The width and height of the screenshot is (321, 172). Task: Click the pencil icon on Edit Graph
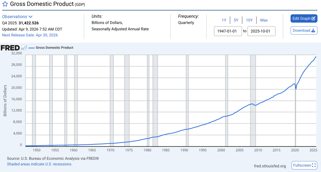[x=313, y=18]
